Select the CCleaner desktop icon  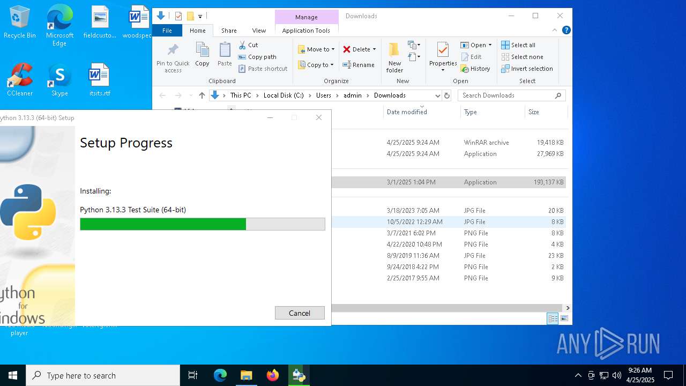coord(20,80)
